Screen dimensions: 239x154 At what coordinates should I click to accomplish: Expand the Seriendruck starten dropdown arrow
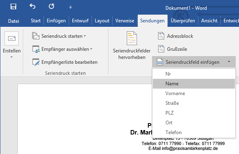(85, 36)
